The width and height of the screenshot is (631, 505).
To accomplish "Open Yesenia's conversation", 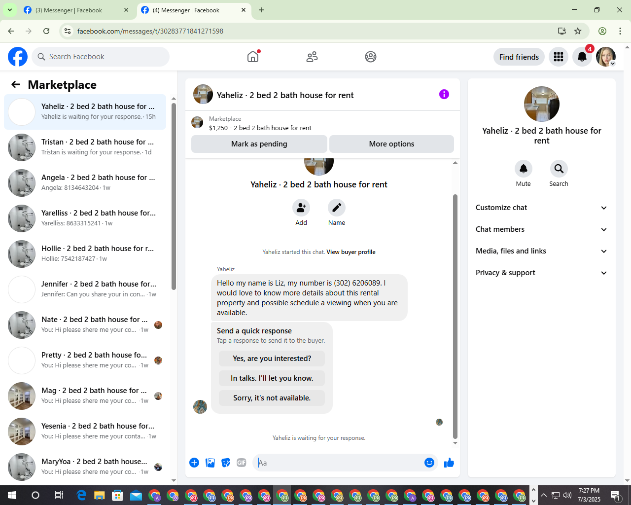I will tap(85, 432).
